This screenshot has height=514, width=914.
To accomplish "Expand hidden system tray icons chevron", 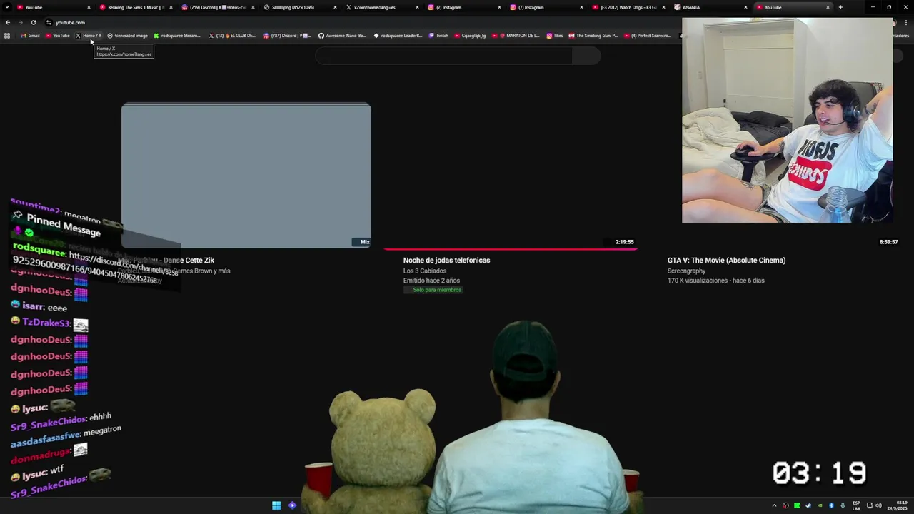I will click(774, 505).
